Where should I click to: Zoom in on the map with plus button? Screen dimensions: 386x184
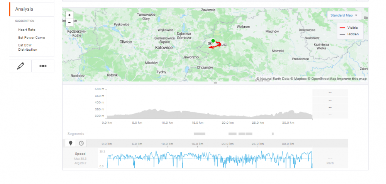69,15
